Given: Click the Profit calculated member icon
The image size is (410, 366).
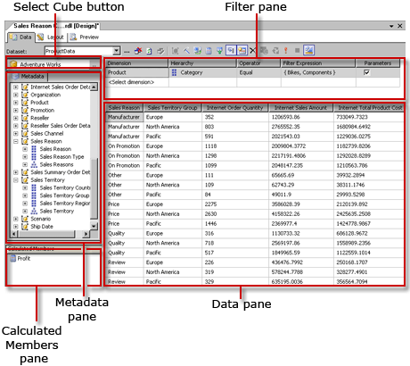Looking at the screenshot, I should pos(12,258).
